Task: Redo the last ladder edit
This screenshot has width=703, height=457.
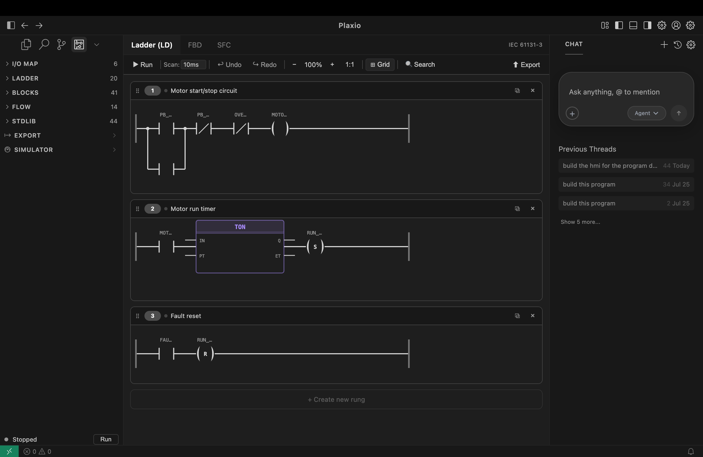Action: coord(265,65)
